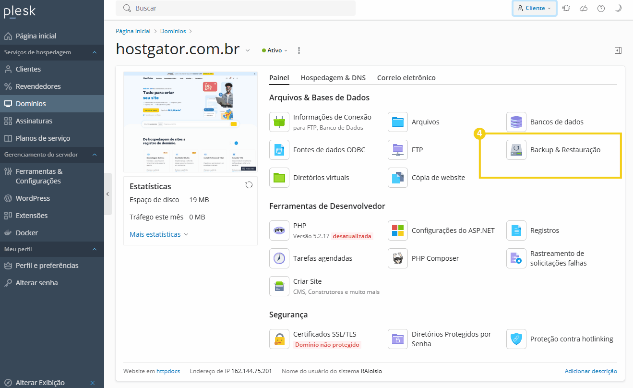Viewport: 633px width, 388px height.
Task: Open the domain kebab options menu
Action: [299, 50]
